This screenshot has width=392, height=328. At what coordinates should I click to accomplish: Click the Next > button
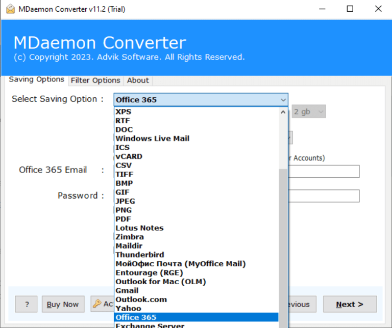point(350,304)
